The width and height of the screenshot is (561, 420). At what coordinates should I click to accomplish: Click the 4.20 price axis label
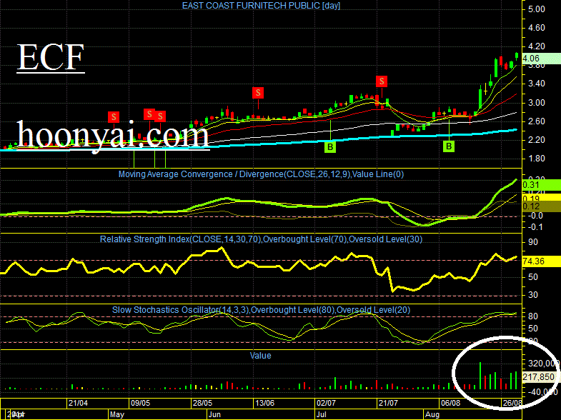tap(536, 46)
